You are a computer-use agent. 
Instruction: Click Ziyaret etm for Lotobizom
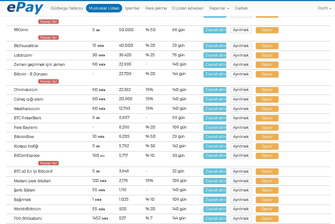[215, 55]
